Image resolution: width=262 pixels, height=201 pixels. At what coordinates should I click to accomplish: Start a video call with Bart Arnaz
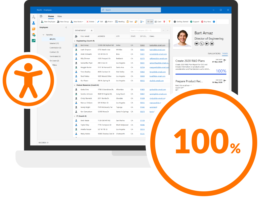pyautogui.click(x=207, y=44)
